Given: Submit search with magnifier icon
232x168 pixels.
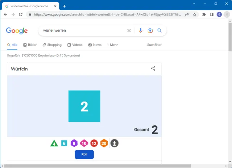Looking at the screenshot, I should (x=159, y=31).
